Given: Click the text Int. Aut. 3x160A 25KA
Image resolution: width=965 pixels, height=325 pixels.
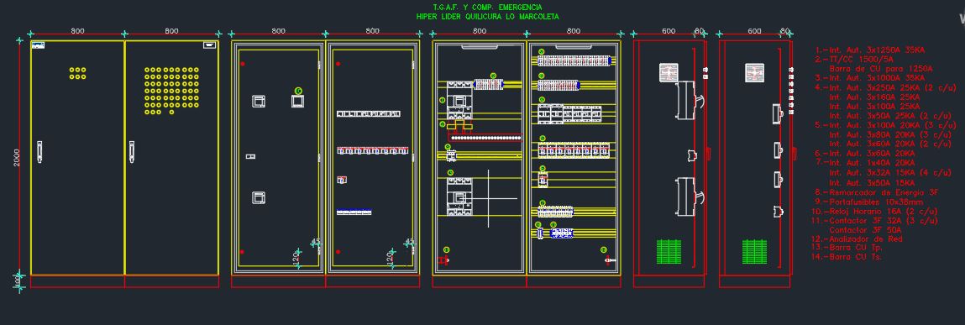Looking at the screenshot, I should (x=874, y=97).
